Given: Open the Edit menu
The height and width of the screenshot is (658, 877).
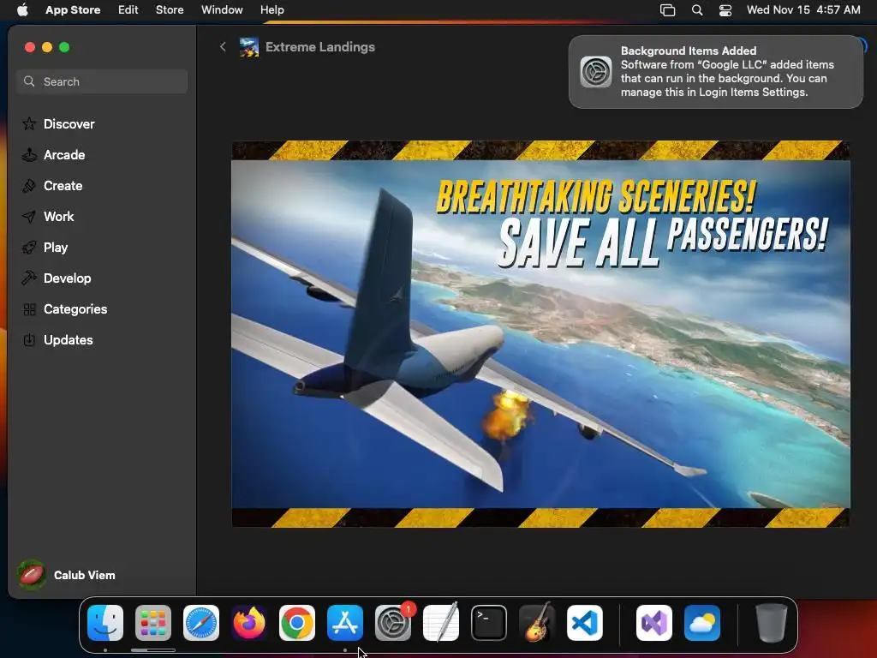Looking at the screenshot, I should point(128,10).
